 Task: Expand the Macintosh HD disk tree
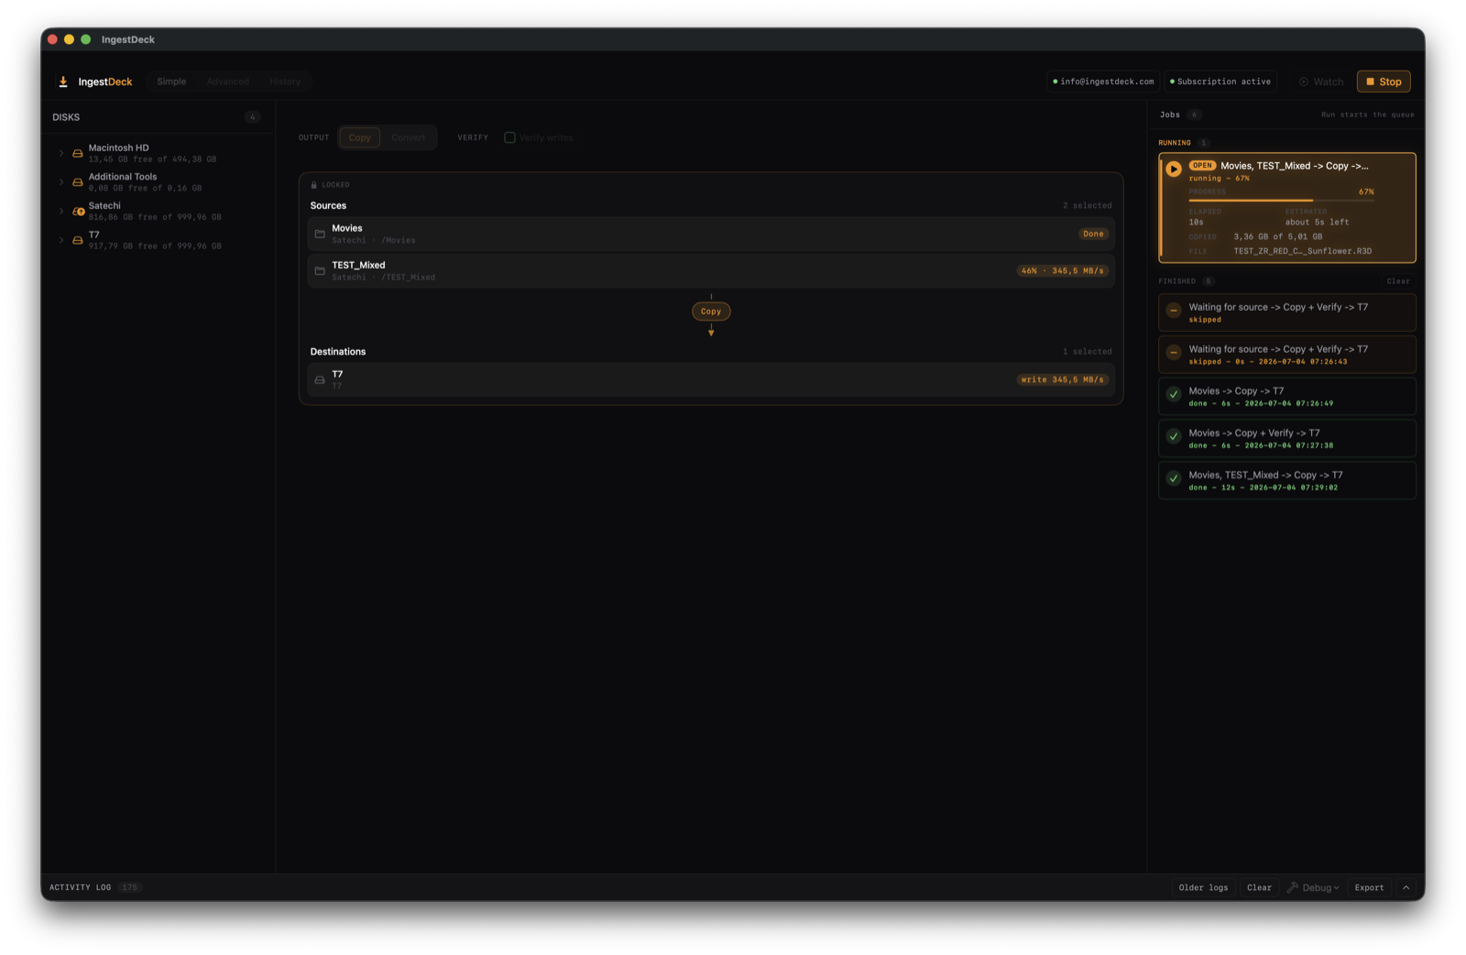point(61,153)
